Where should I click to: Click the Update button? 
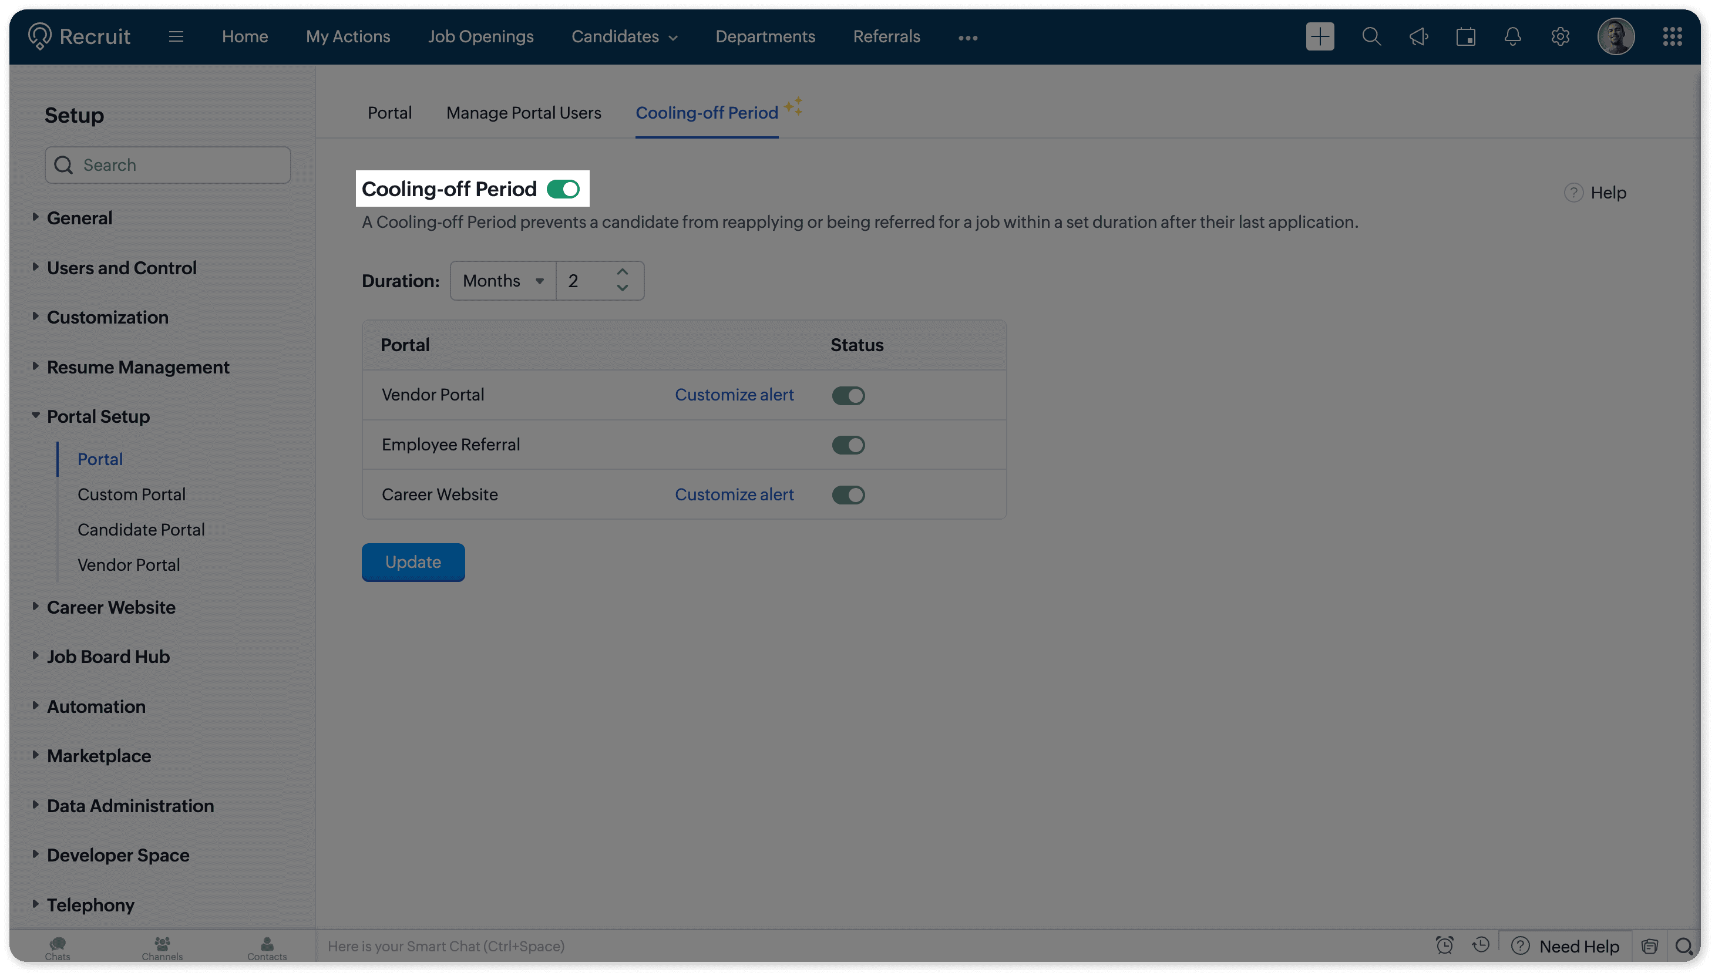[413, 562]
